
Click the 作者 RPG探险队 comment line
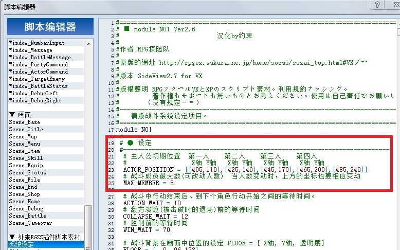click(142, 49)
